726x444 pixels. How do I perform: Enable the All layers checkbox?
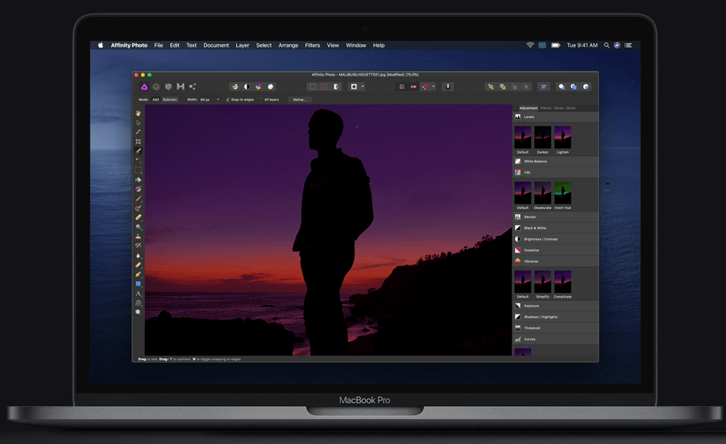261,100
